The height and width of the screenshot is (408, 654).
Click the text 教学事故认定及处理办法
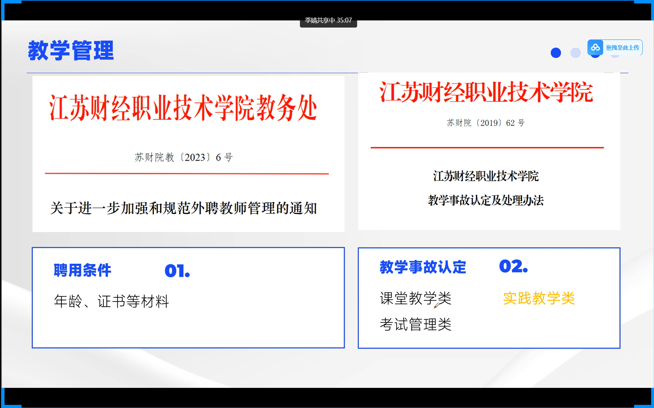(486, 200)
